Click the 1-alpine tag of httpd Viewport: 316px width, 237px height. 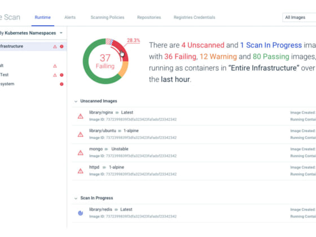pyautogui.click(x=116, y=167)
